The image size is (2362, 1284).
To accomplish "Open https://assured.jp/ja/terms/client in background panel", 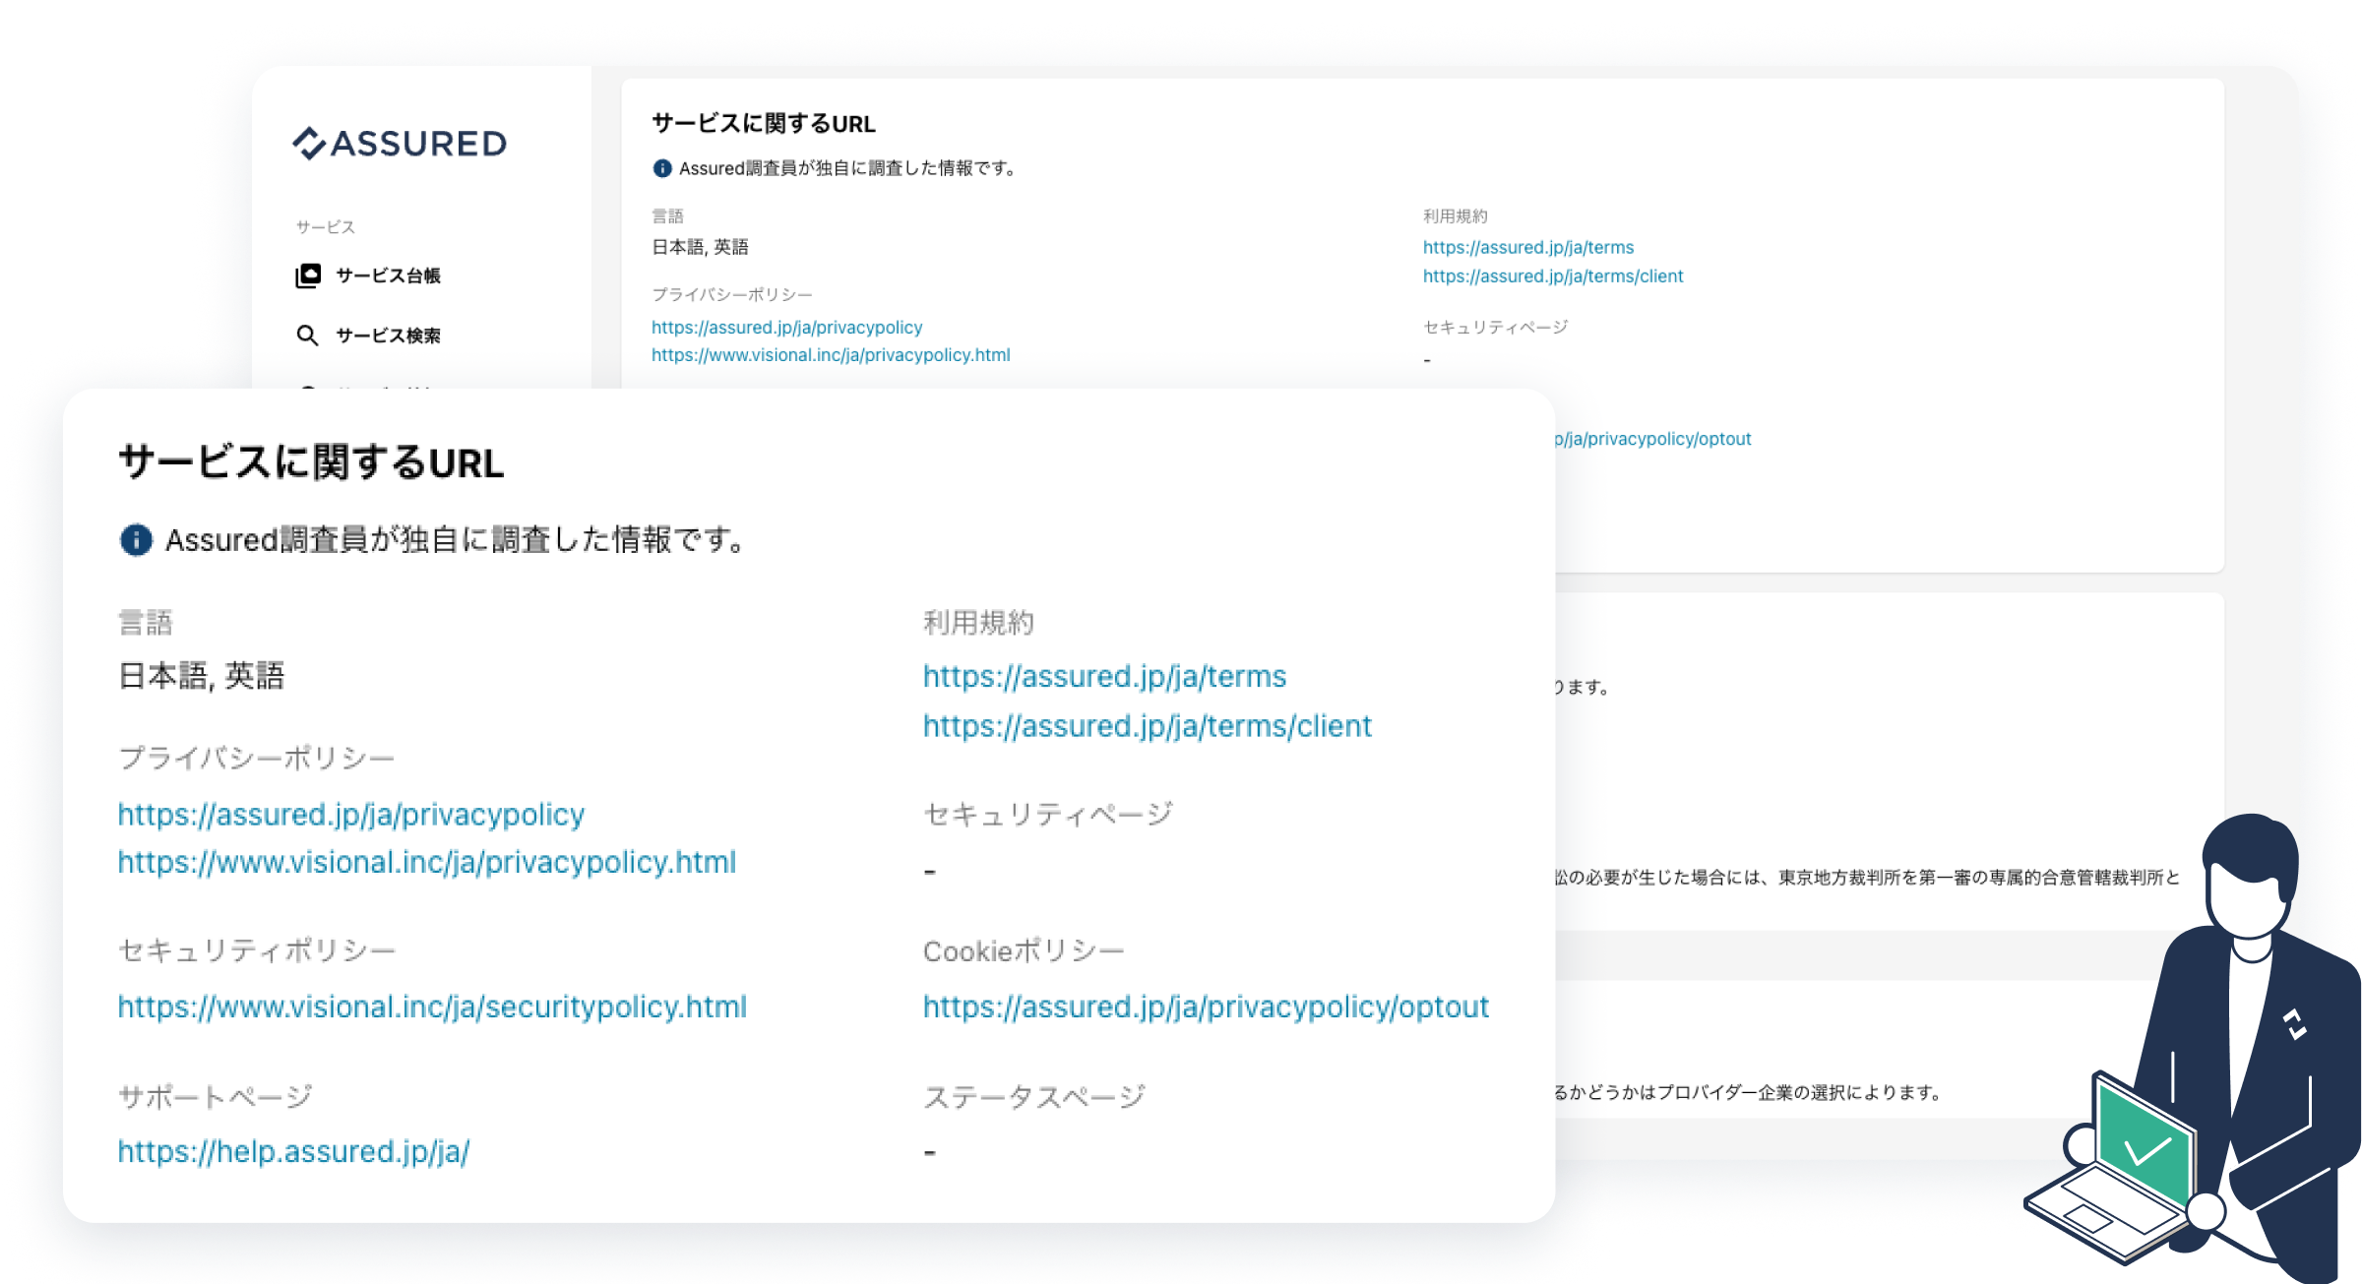I will pos(1552,276).
